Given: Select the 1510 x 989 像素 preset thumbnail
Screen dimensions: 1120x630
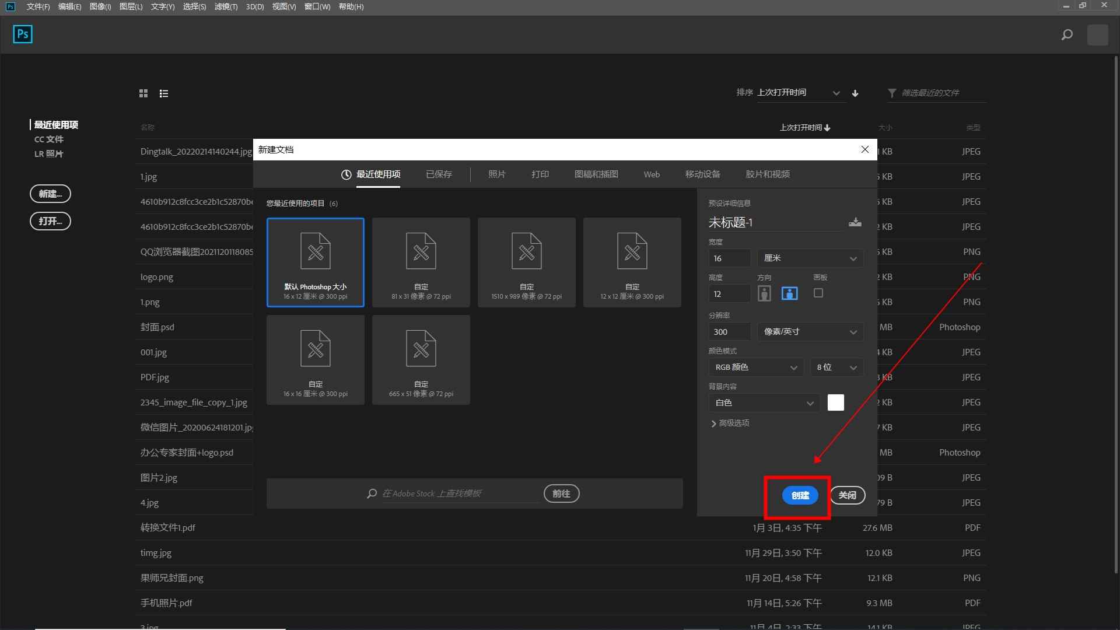Looking at the screenshot, I should tap(526, 262).
